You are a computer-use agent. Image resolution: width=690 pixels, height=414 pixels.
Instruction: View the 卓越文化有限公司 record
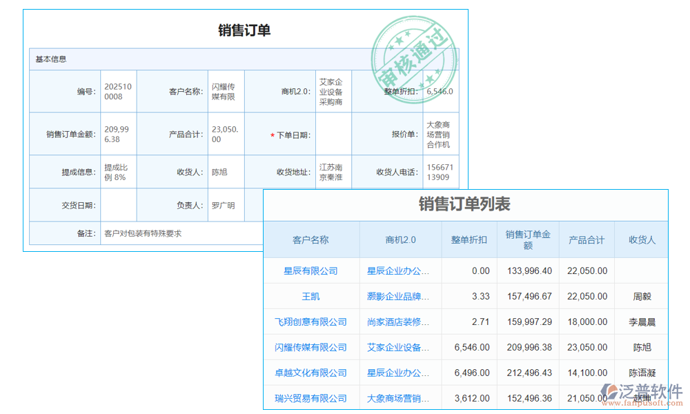coord(312,373)
